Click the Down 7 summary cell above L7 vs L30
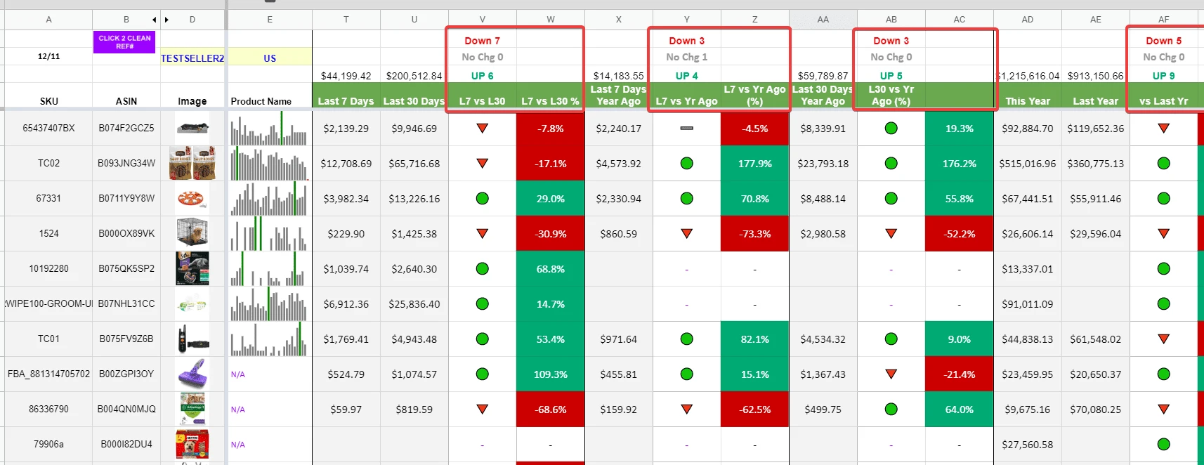1204x465 pixels. [480, 40]
